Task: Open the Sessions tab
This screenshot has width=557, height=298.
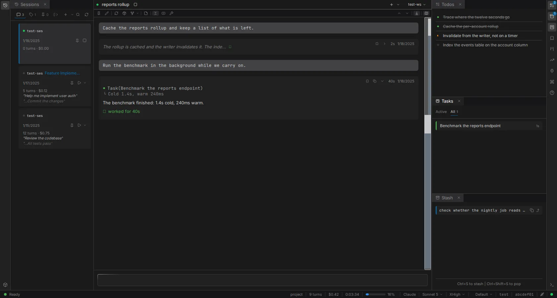Action: pyautogui.click(x=30, y=4)
